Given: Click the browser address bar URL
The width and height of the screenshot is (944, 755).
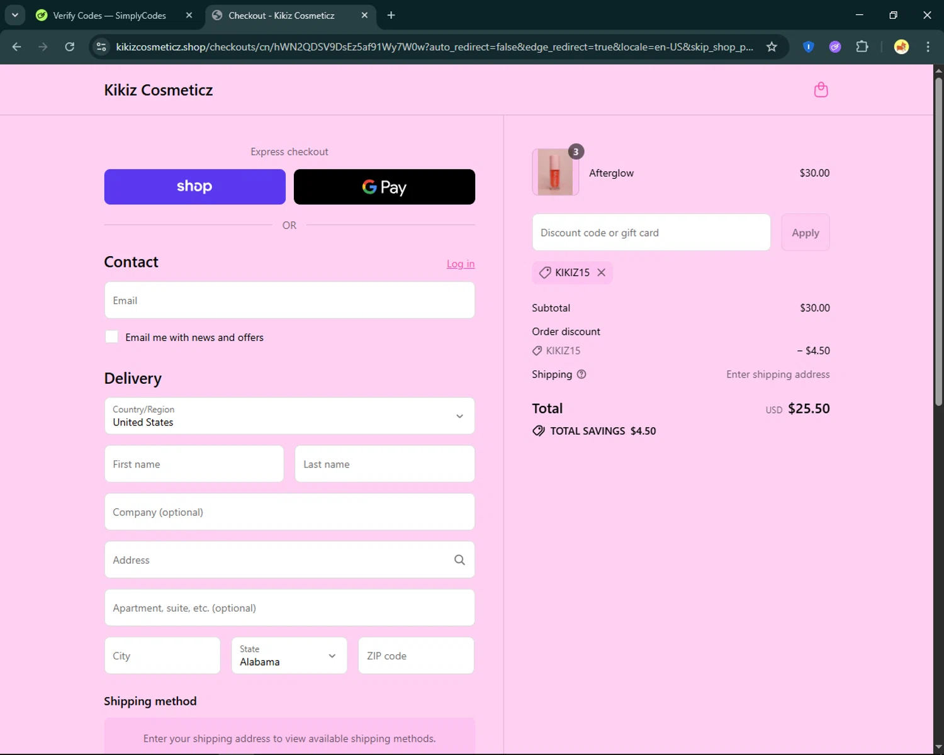Looking at the screenshot, I should click(434, 47).
